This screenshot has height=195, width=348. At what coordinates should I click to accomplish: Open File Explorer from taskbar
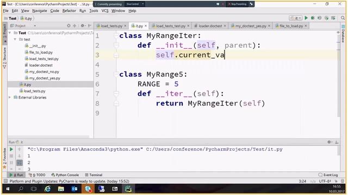(x=61, y=189)
